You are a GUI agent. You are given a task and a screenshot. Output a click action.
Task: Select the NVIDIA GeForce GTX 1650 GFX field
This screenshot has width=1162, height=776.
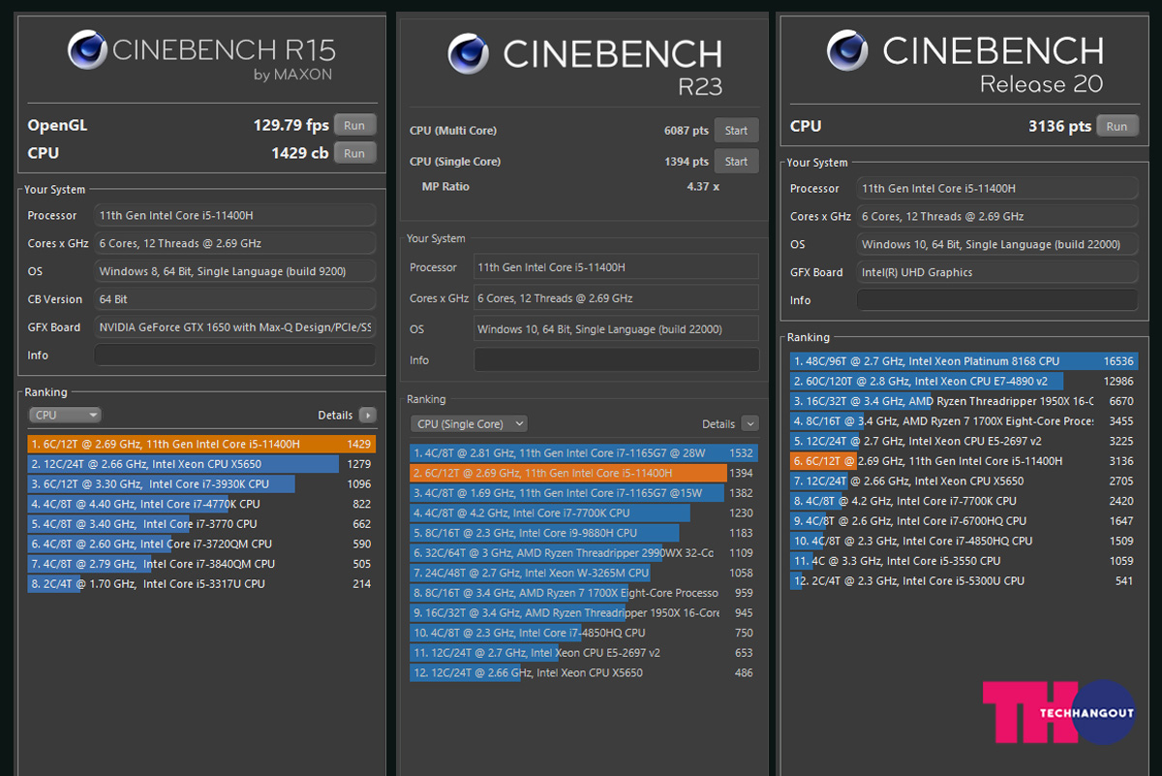click(234, 327)
